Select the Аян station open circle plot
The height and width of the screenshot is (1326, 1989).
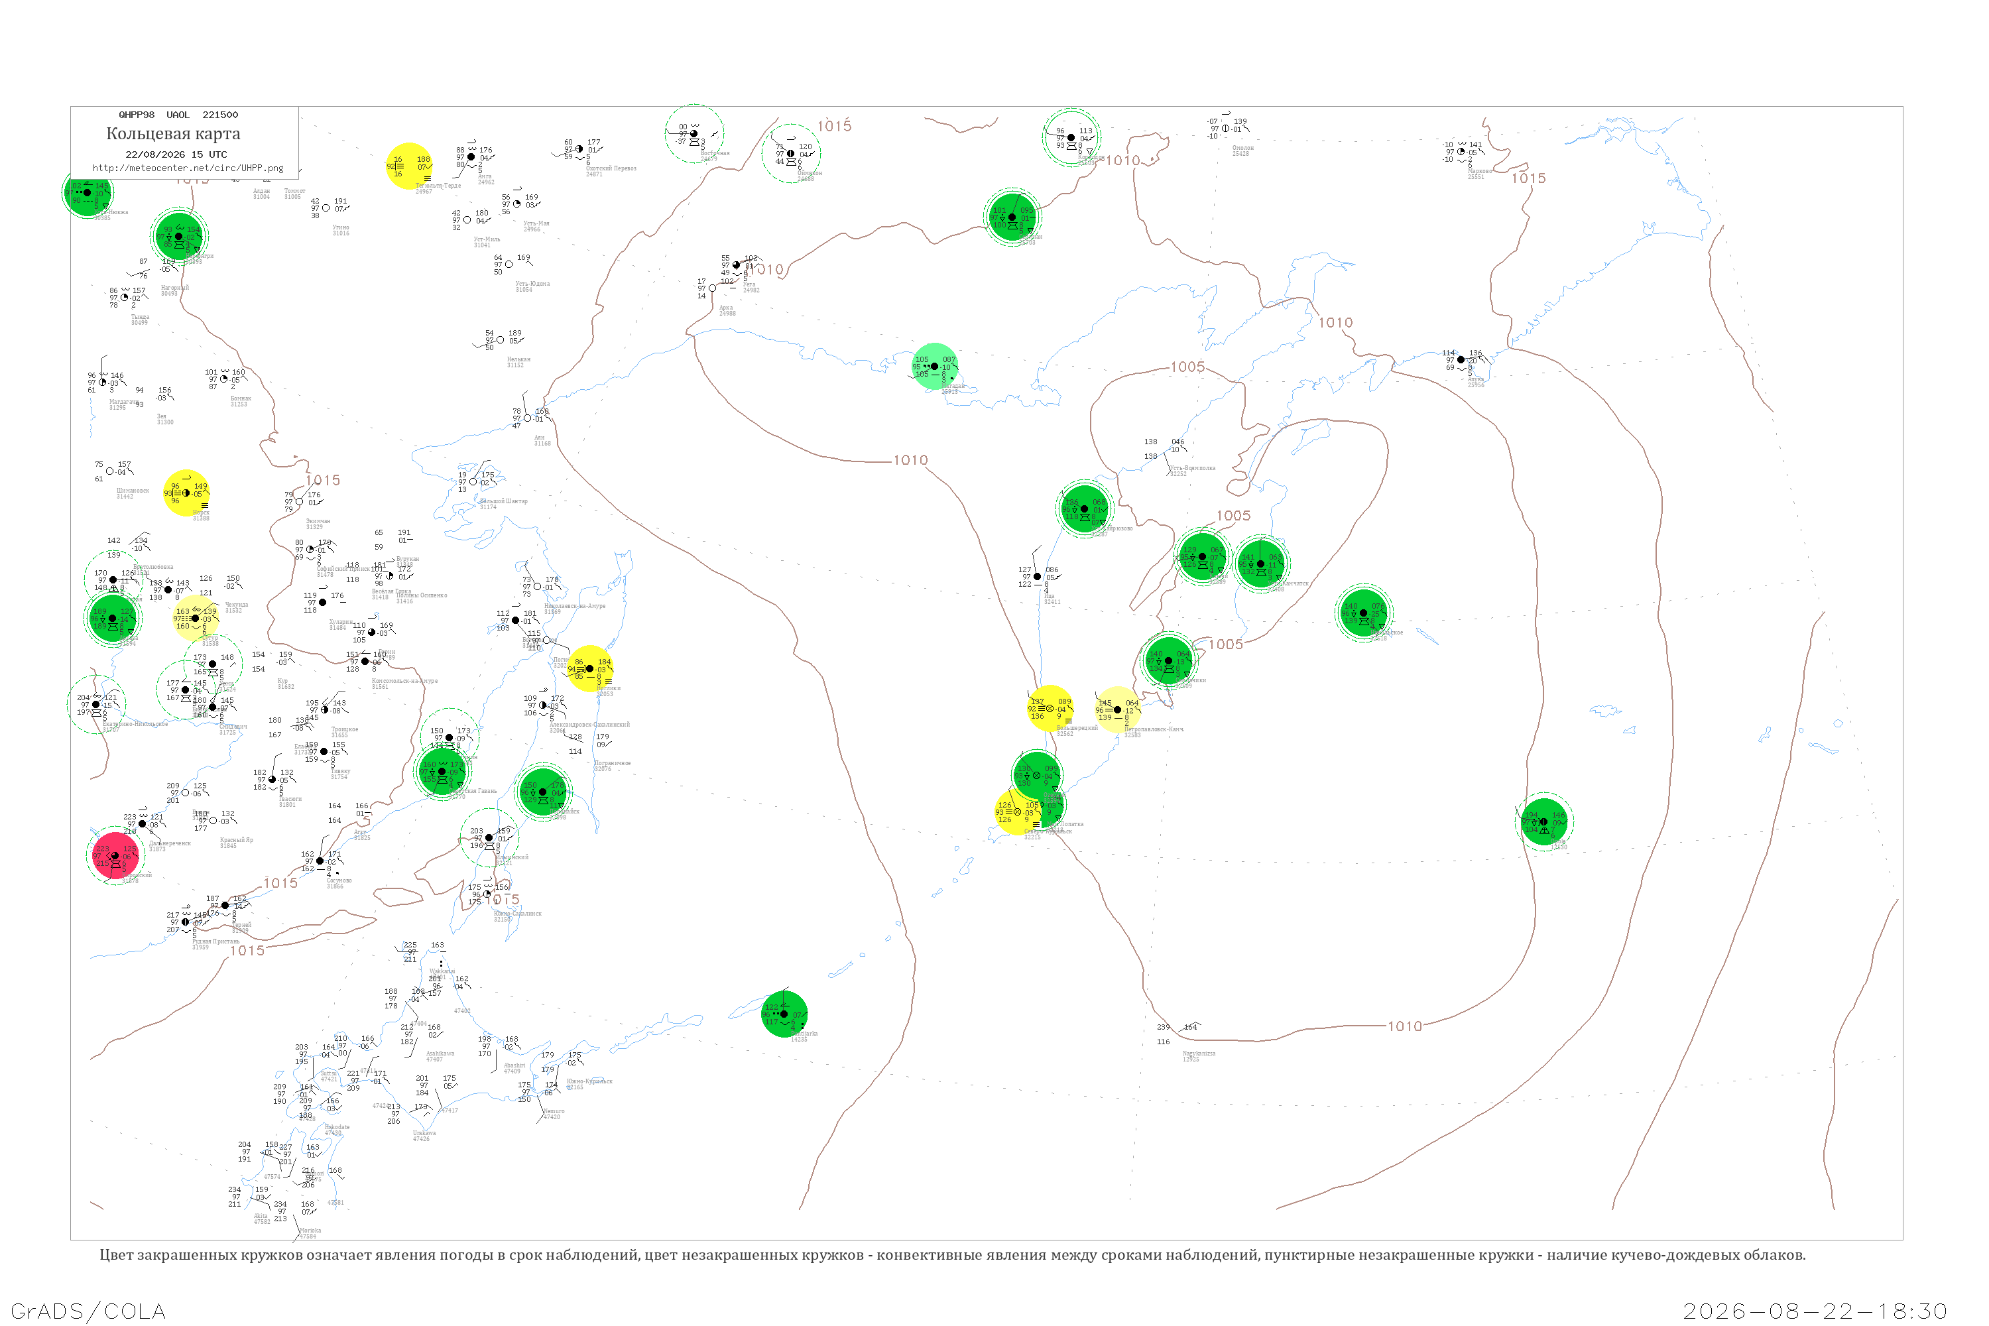click(x=528, y=418)
